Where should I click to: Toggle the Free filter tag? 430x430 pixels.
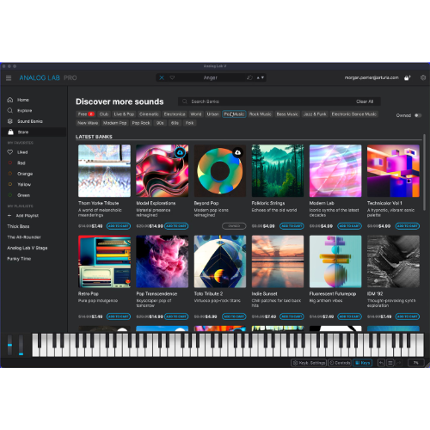(x=86, y=114)
